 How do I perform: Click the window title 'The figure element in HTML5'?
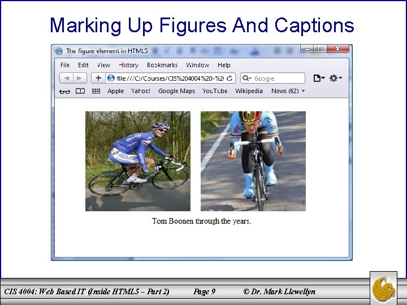[x=107, y=51]
